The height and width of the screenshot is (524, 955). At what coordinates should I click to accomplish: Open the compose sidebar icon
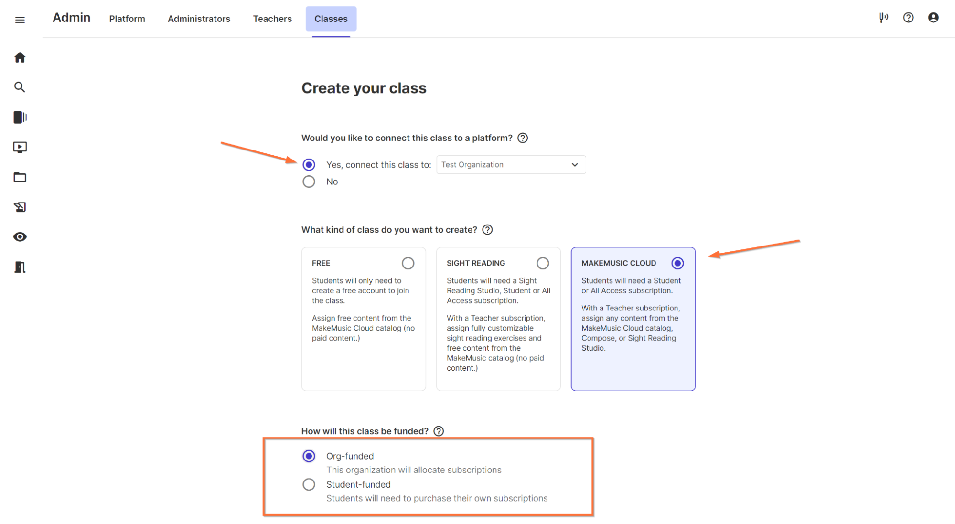20,207
